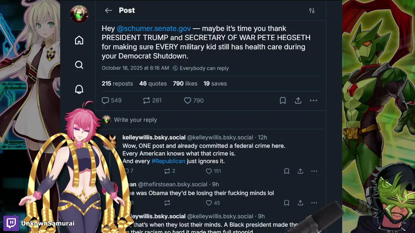Open the Home feed icon
The image size is (415, 233).
[x=79, y=40]
